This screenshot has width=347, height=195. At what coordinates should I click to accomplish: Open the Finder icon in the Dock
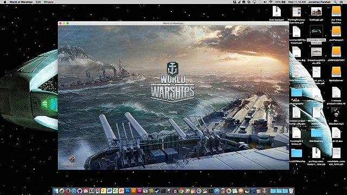point(56,191)
